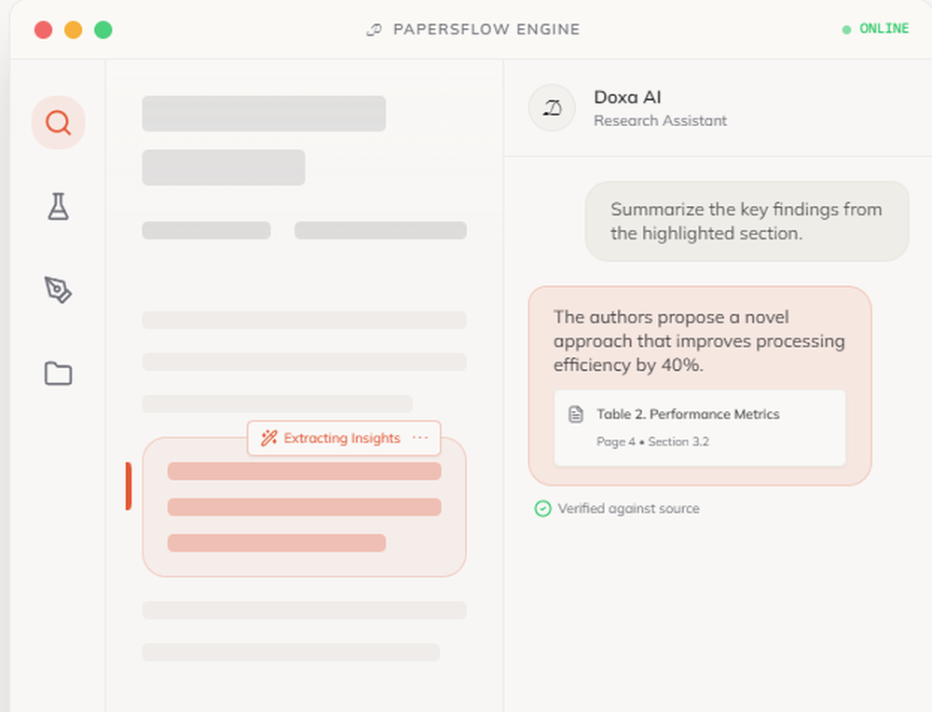Expand the Table 2 Performance Metrics citation card
The height and width of the screenshot is (712, 932).
tap(701, 428)
